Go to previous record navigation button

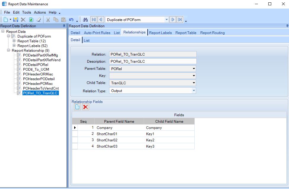[x=101, y=20]
